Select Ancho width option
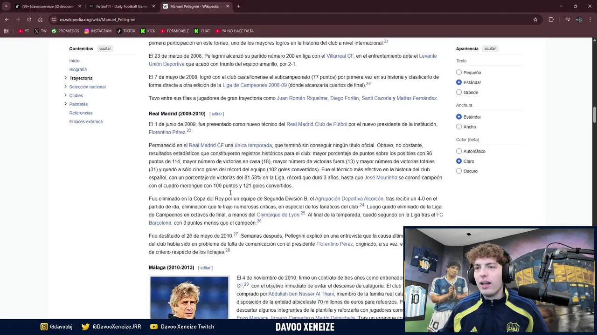 (x=459, y=127)
